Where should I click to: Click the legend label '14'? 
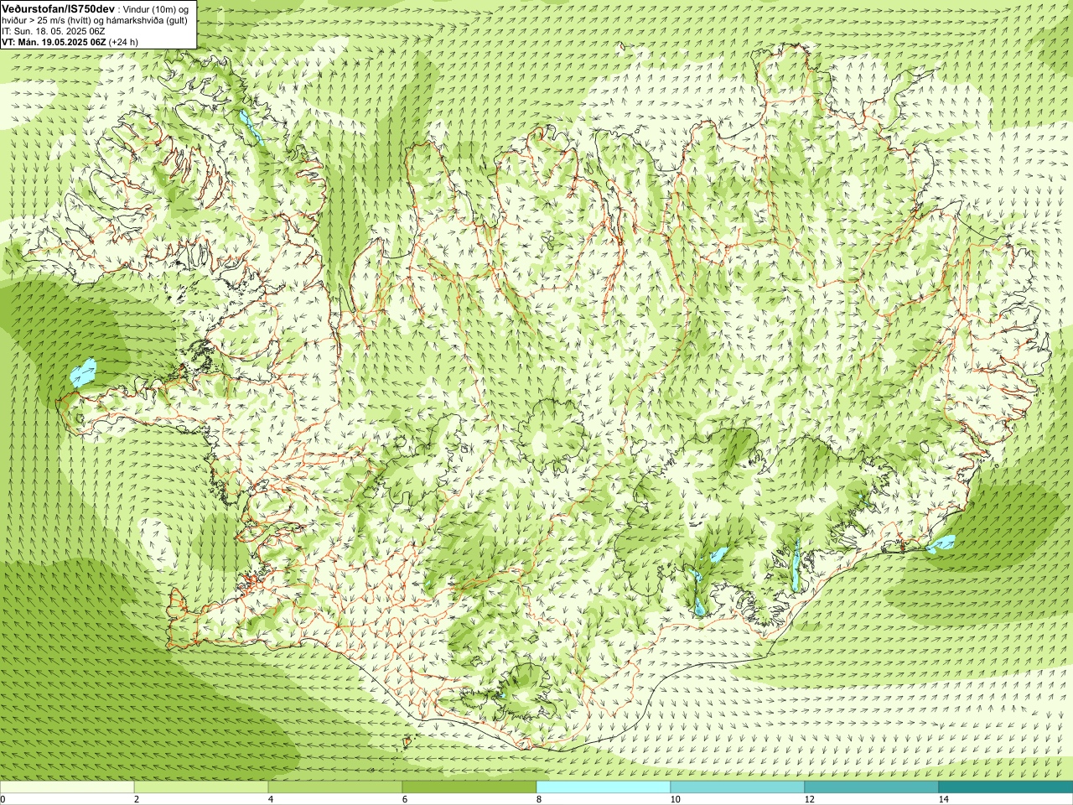coord(943,799)
